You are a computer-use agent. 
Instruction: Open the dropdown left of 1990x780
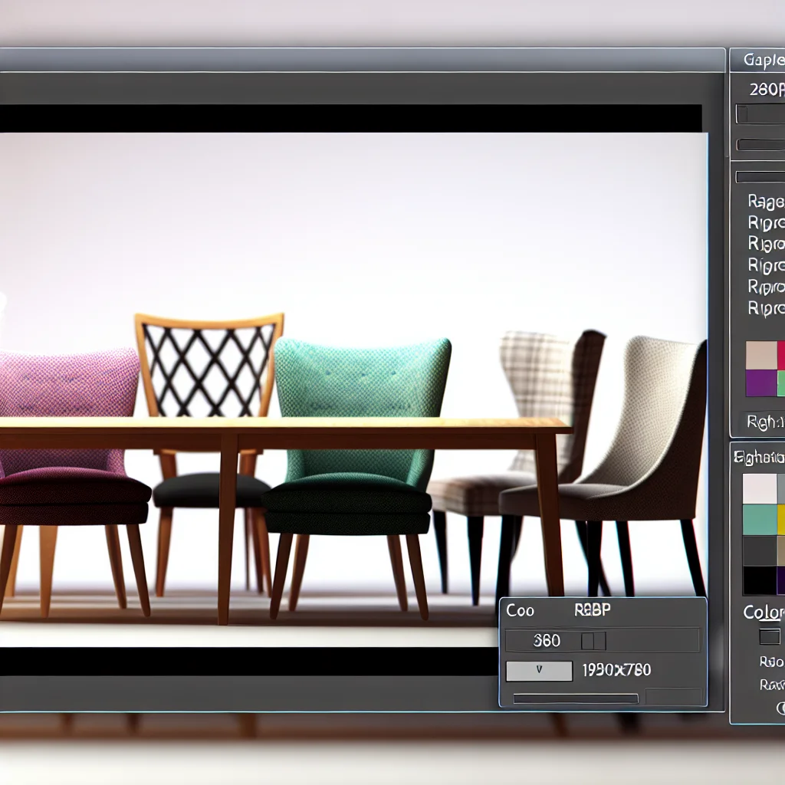point(539,670)
